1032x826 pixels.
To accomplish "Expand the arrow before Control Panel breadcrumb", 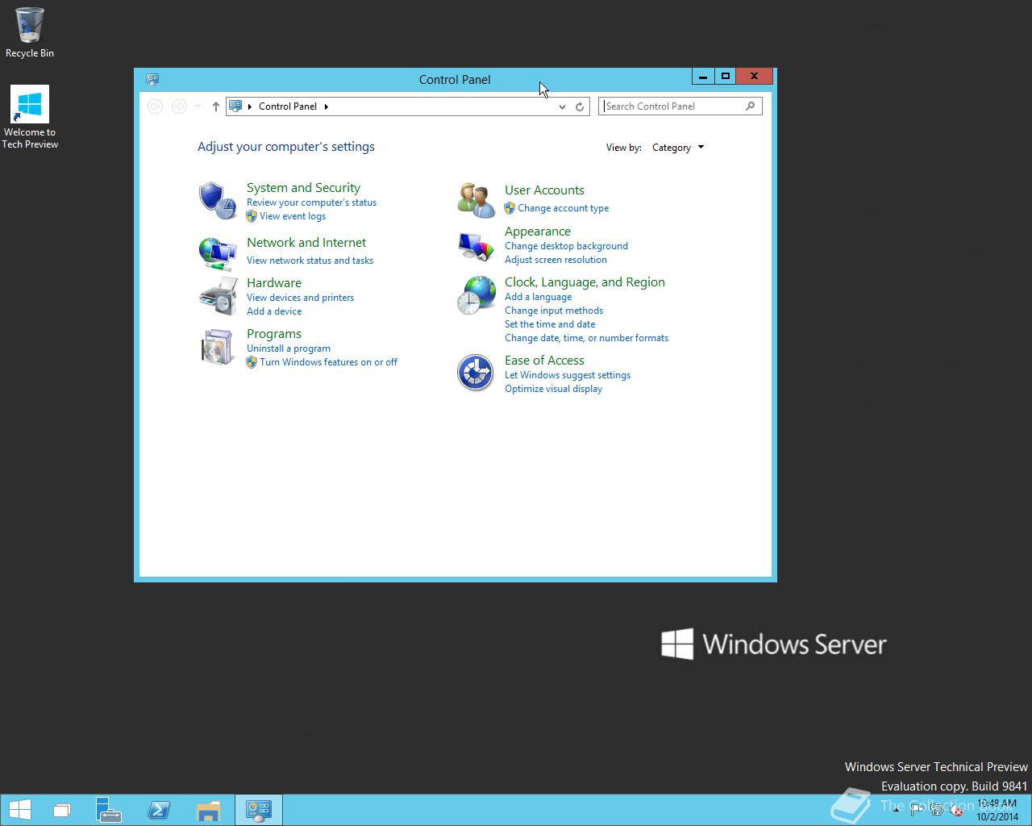I will [250, 106].
